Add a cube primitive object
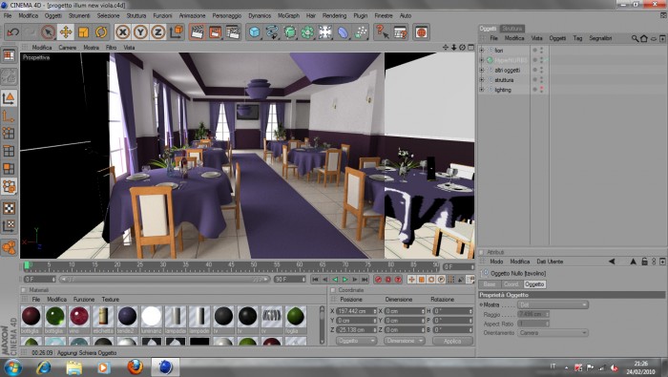Image resolution: width=668 pixels, height=377 pixels. (x=255, y=32)
